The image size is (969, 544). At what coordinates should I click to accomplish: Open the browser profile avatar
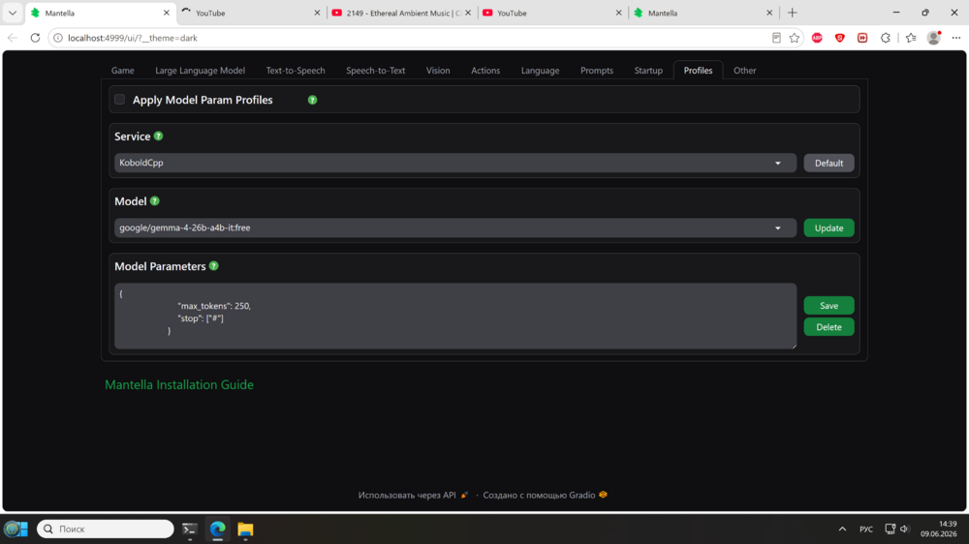tap(934, 38)
